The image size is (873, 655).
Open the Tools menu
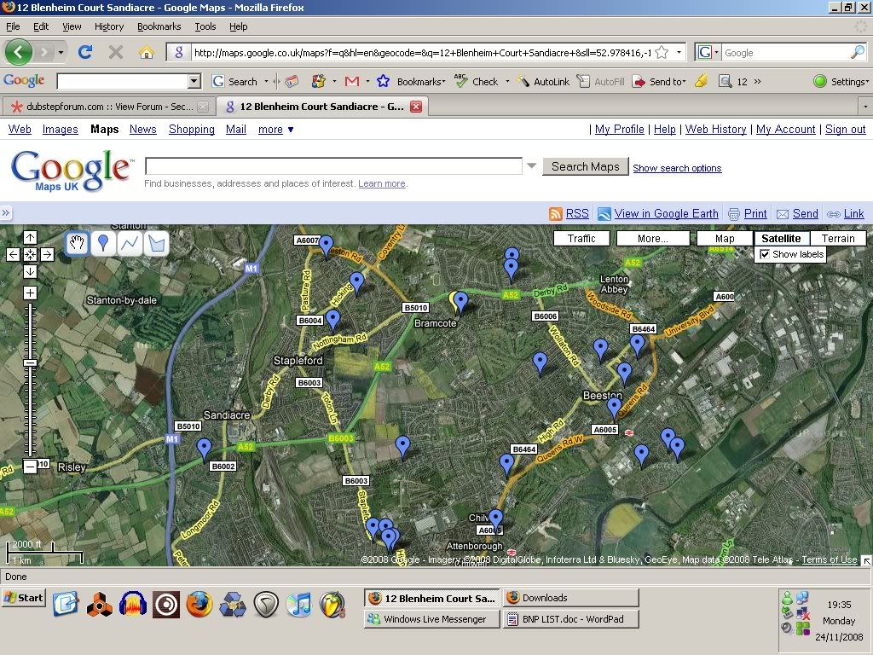tap(205, 26)
